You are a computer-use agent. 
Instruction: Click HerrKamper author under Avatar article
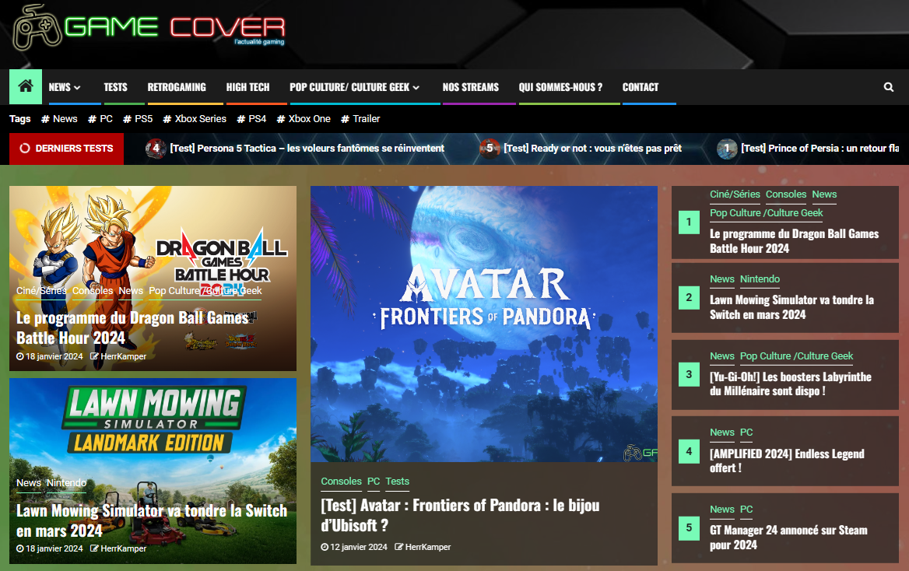click(x=423, y=547)
